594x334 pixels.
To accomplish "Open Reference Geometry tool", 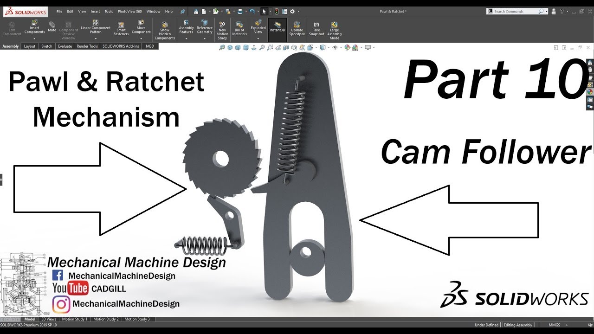I will coord(205,27).
